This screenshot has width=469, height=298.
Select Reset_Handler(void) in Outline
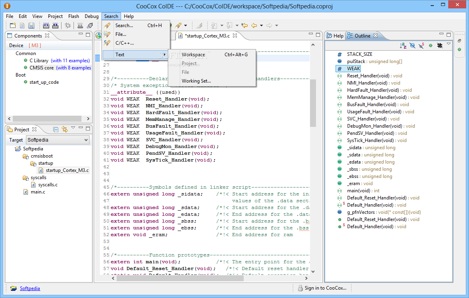[374, 76]
